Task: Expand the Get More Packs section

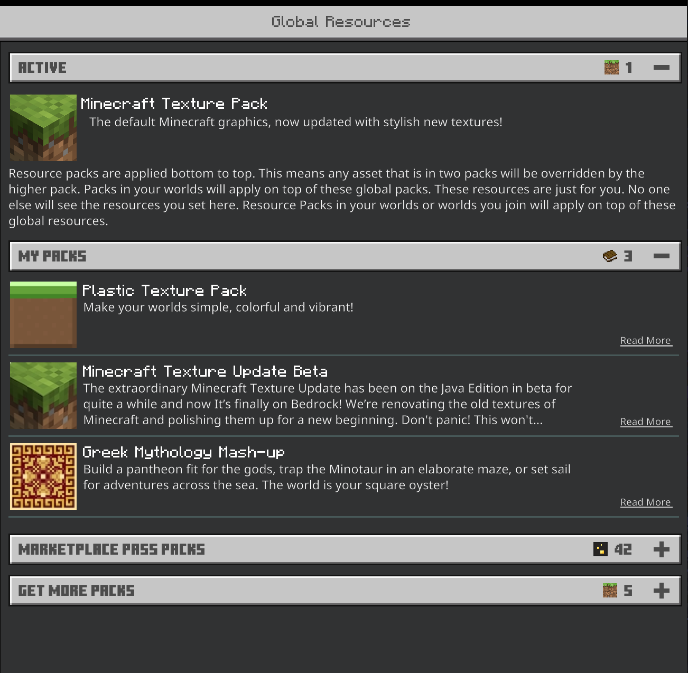Action: point(661,591)
